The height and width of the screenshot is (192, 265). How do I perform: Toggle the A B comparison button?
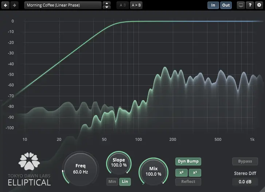click(x=123, y=5)
